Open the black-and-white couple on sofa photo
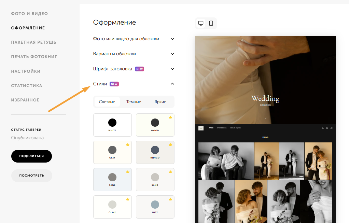Screen dimensions: 349x223 (x=226, y=161)
